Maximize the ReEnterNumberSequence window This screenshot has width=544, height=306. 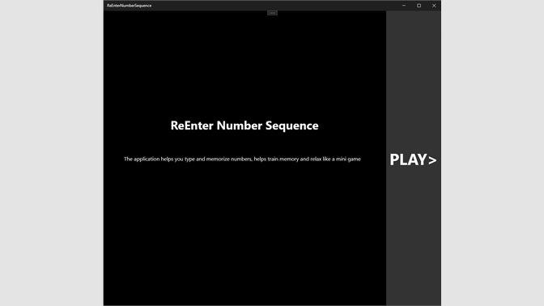tap(419, 6)
